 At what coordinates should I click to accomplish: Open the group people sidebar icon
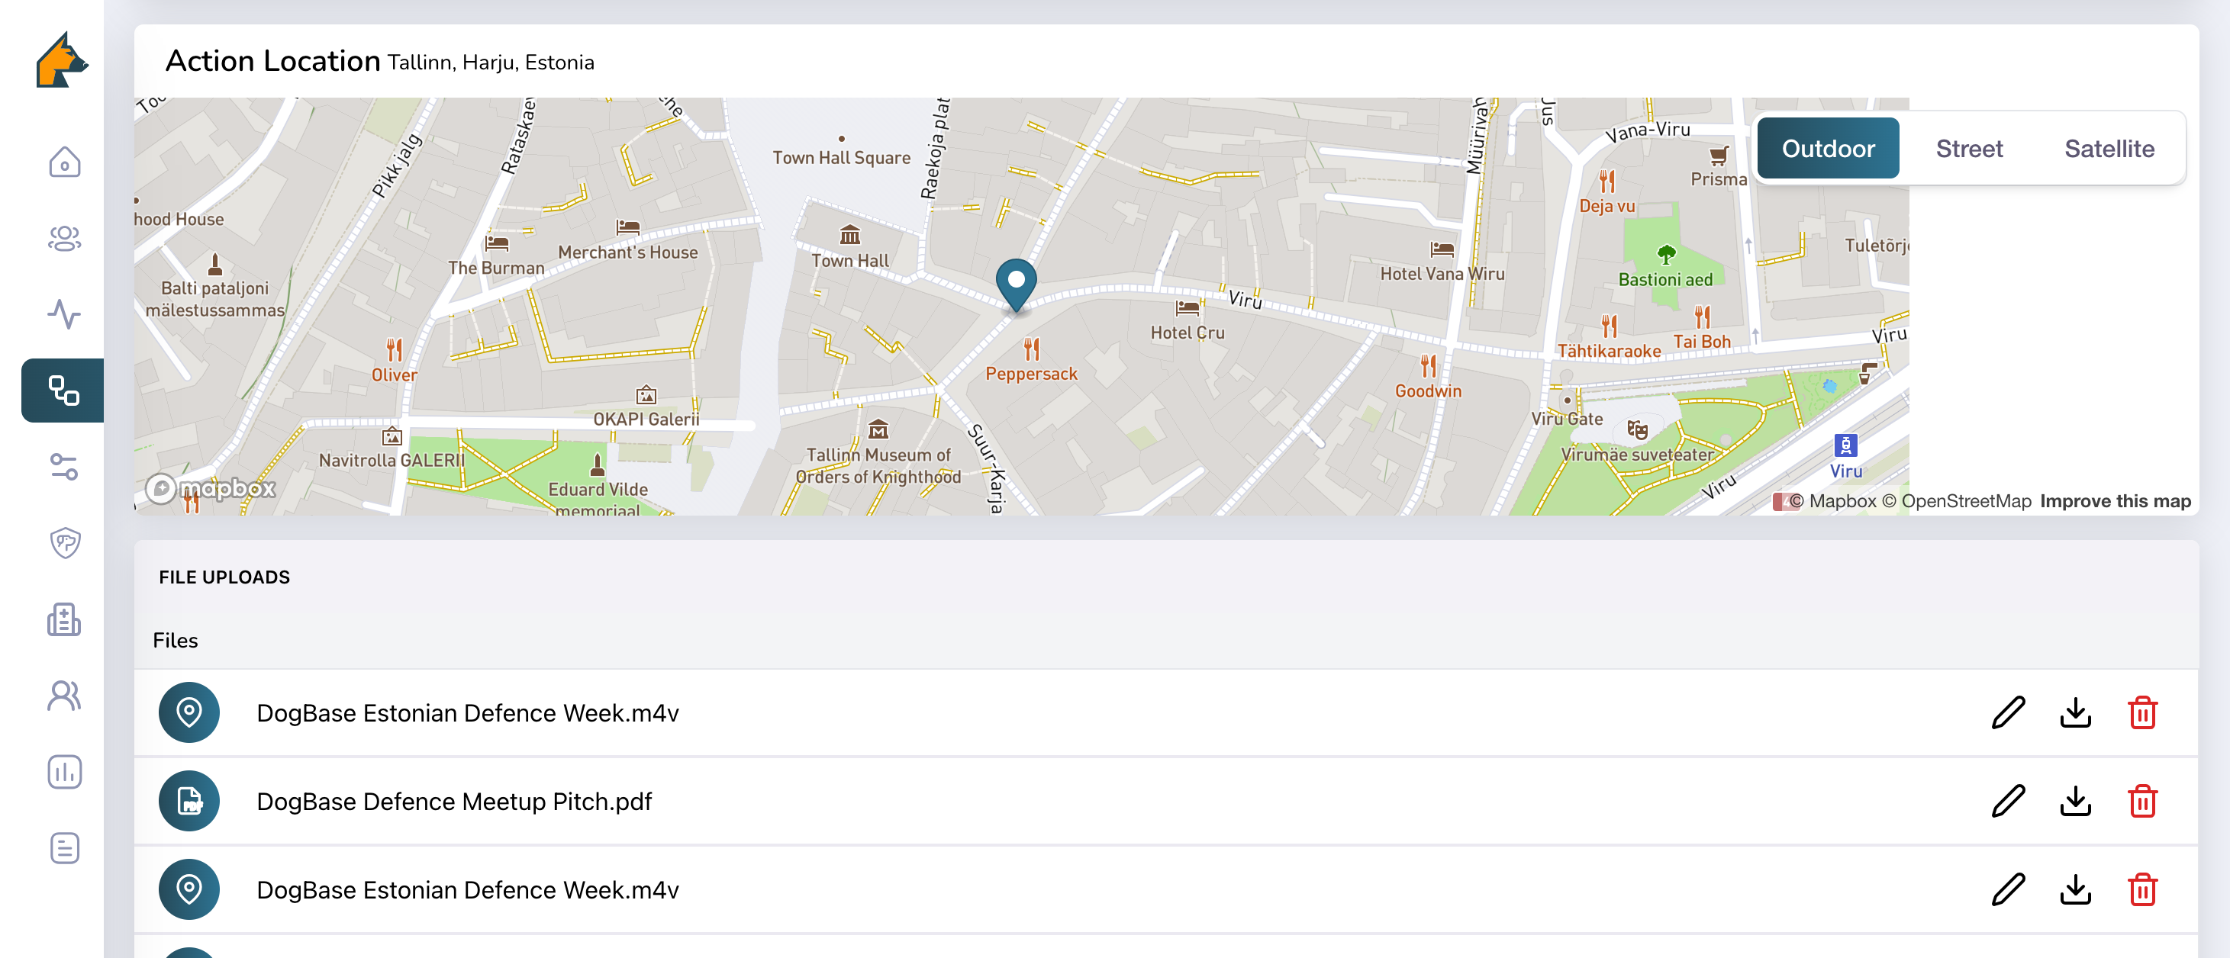click(x=64, y=238)
